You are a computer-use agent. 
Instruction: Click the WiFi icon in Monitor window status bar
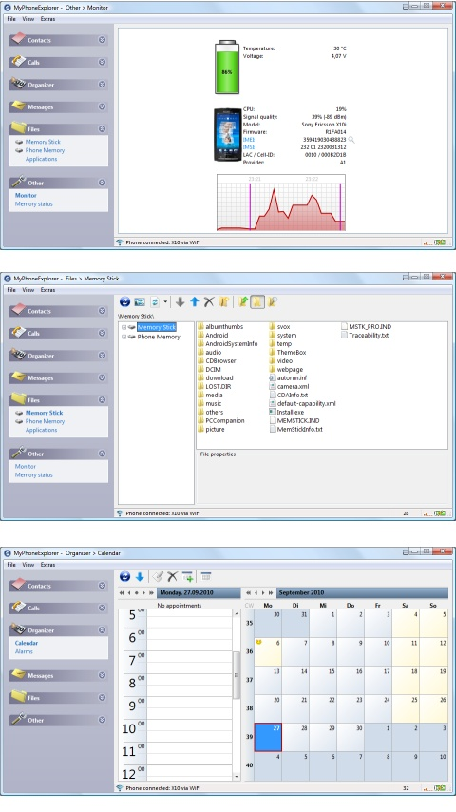tap(120, 242)
